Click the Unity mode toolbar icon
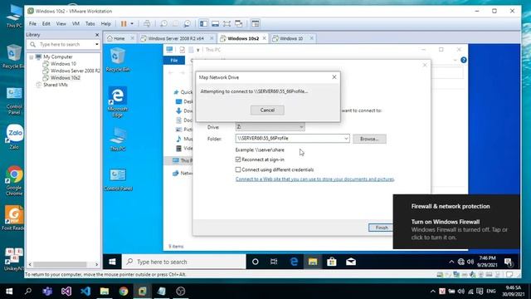Image resolution: width=531 pixels, height=299 pixels. click(239, 24)
